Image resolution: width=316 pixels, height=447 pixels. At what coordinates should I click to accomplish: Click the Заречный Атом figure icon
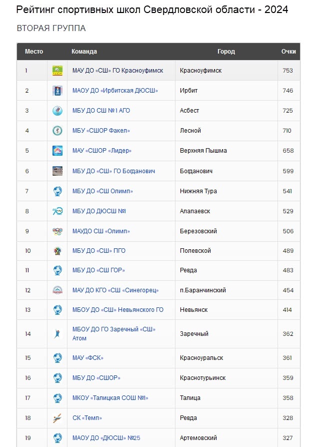pos(57,334)
